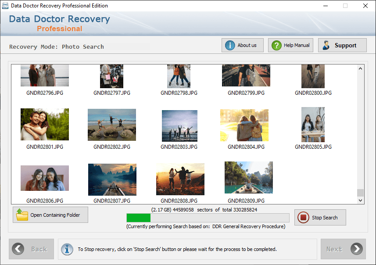Click the file name GNDR02803.JPG
Viewport: 376px width, 265px height.
(x=179, y=147)
